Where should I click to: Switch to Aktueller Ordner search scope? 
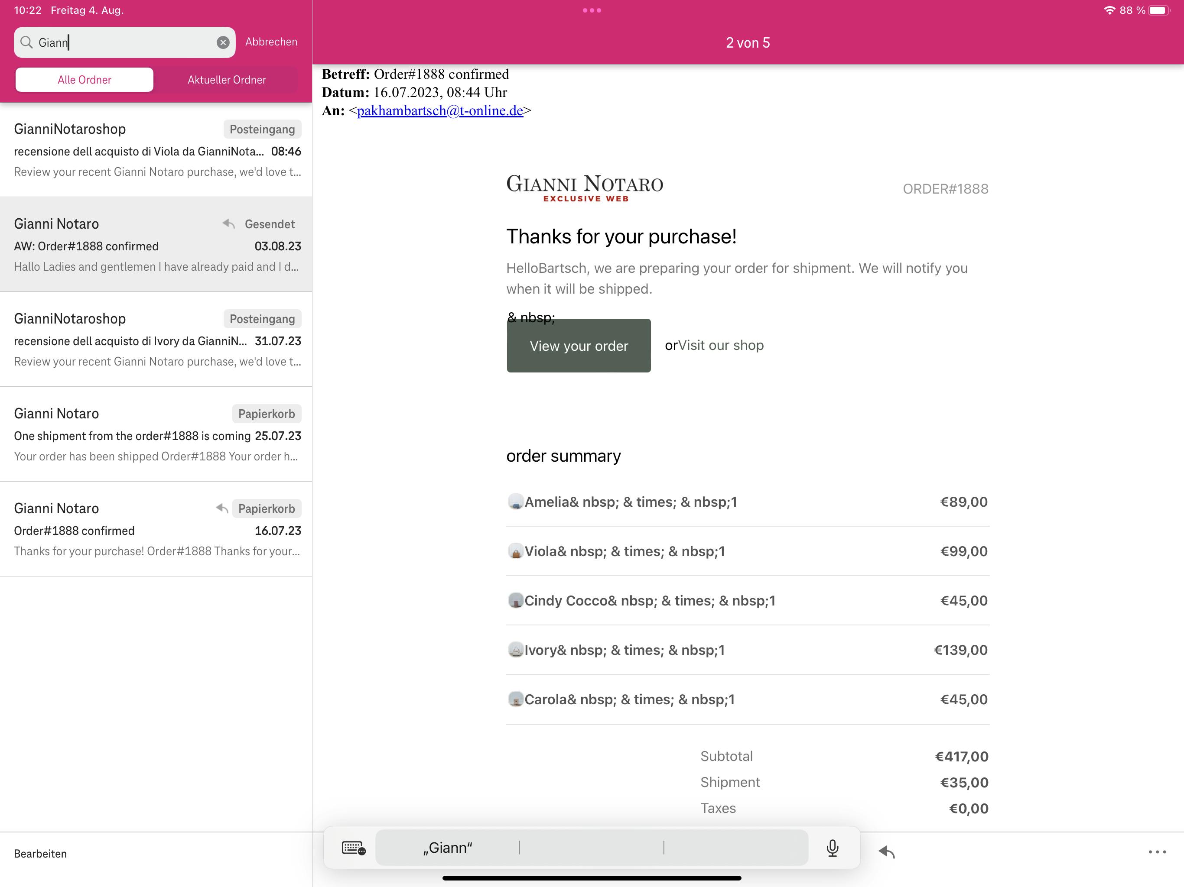(x=226, y=80)
